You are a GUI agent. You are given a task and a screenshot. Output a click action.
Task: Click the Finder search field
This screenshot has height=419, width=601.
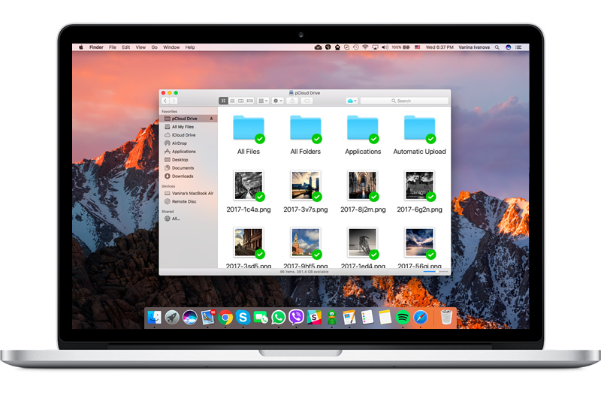pyautogui.click(x=404, y=101)
